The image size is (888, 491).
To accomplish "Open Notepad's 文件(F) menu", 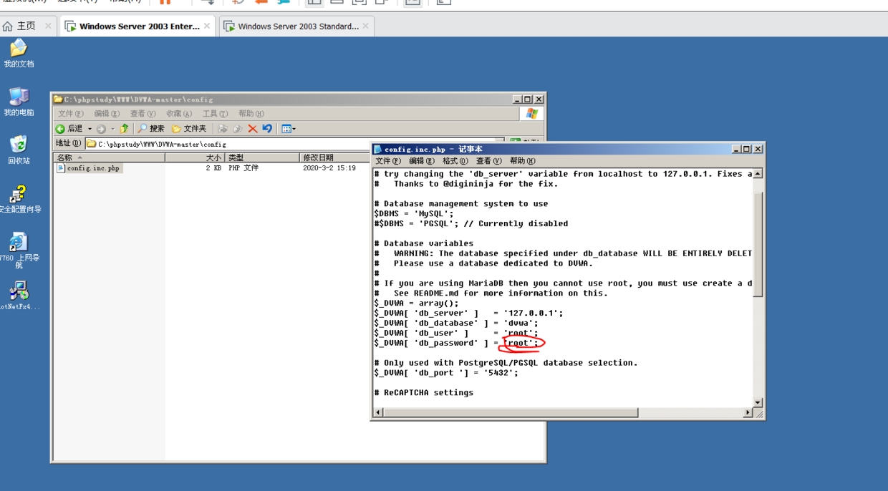I will (388, 161).
